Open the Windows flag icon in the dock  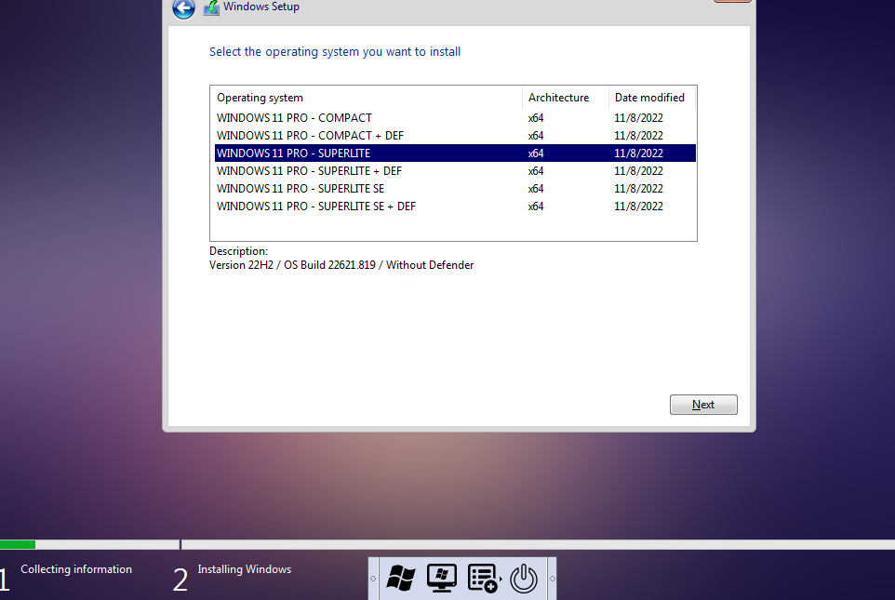(x=401, y=579)
